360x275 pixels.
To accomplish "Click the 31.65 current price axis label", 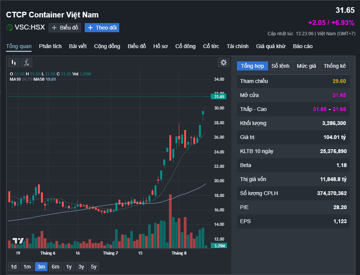I will [x=219, y=97].
